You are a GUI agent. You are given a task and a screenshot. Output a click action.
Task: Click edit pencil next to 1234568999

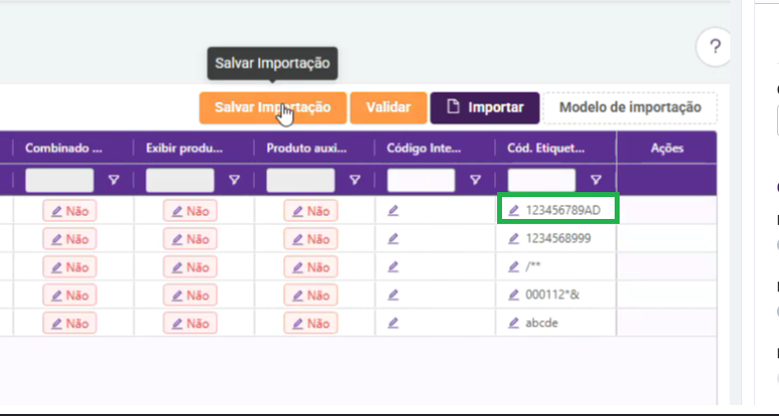click(x=514, y=239)
